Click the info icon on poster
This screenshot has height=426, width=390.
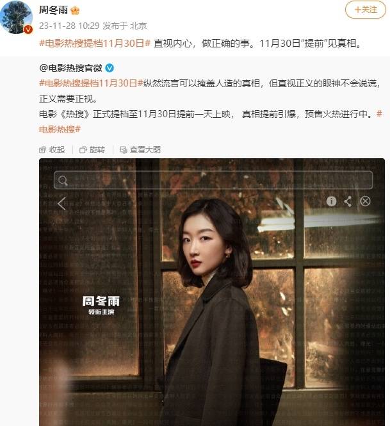pos(331,201)
